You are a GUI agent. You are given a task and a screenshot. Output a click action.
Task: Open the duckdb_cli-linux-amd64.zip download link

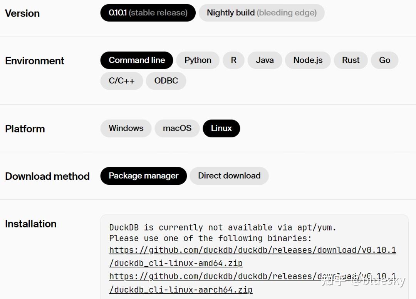[252, 250]
